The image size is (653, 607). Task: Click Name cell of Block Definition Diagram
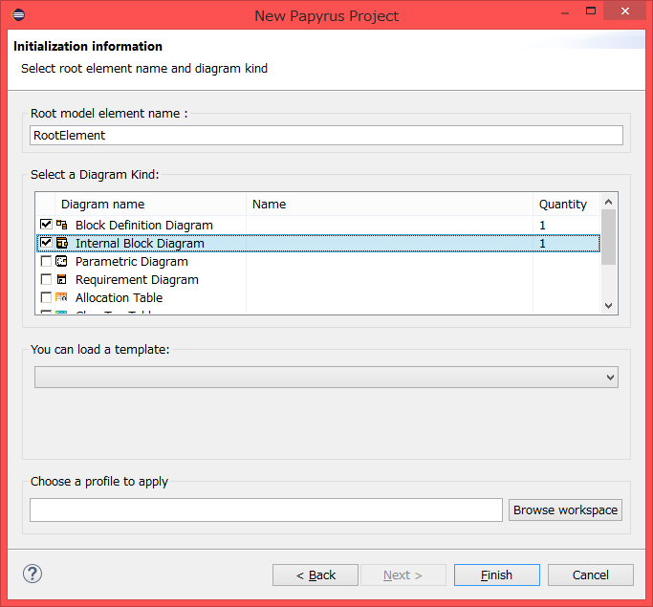[x=389, y=226]
